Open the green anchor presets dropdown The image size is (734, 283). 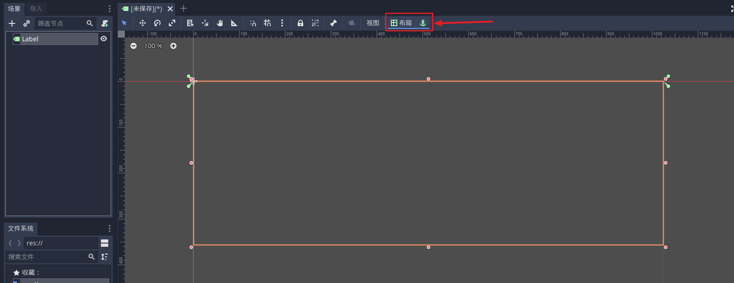(x=423, y=23)
